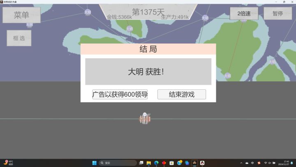Watch ad via 广告以获得600领导 button

pyautogui.click(x=120, y=94)
